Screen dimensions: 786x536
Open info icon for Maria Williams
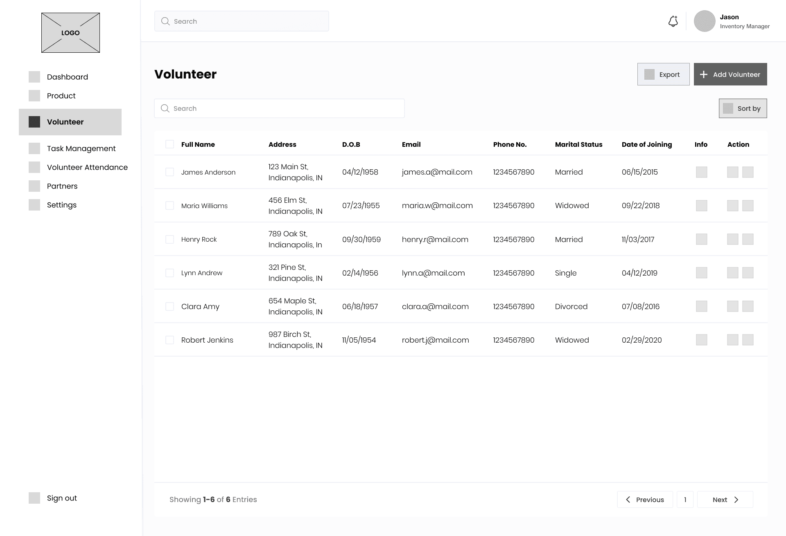(702, 206)
